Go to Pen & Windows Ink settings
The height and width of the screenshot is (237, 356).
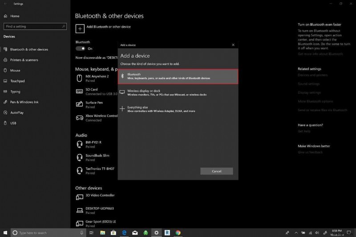click(x=24, y=102)
